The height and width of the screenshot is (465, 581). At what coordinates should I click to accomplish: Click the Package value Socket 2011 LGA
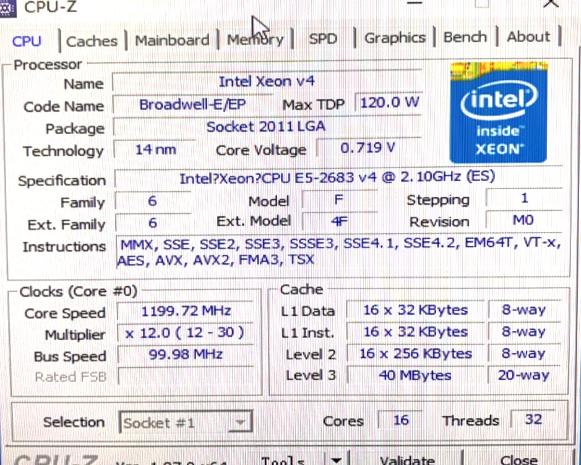(266, 127)
